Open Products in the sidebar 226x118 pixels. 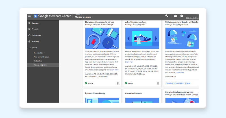pos(35,29)
